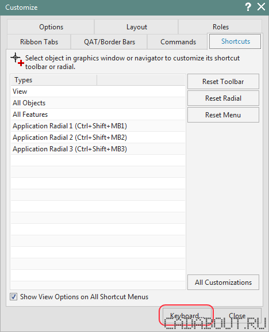Click the Reset Menu button
Screen dimensions: 269x332
(x=223, y=115)
